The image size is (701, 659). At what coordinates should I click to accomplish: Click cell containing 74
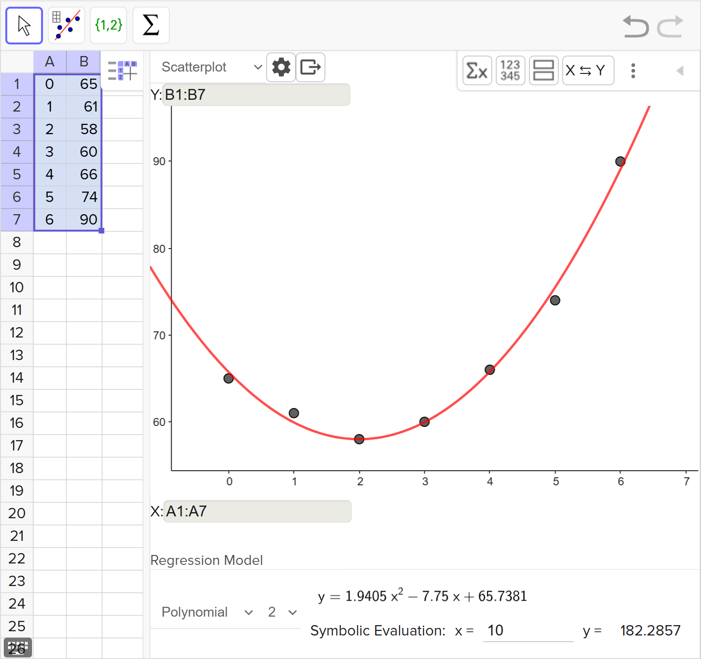point(84,197)
